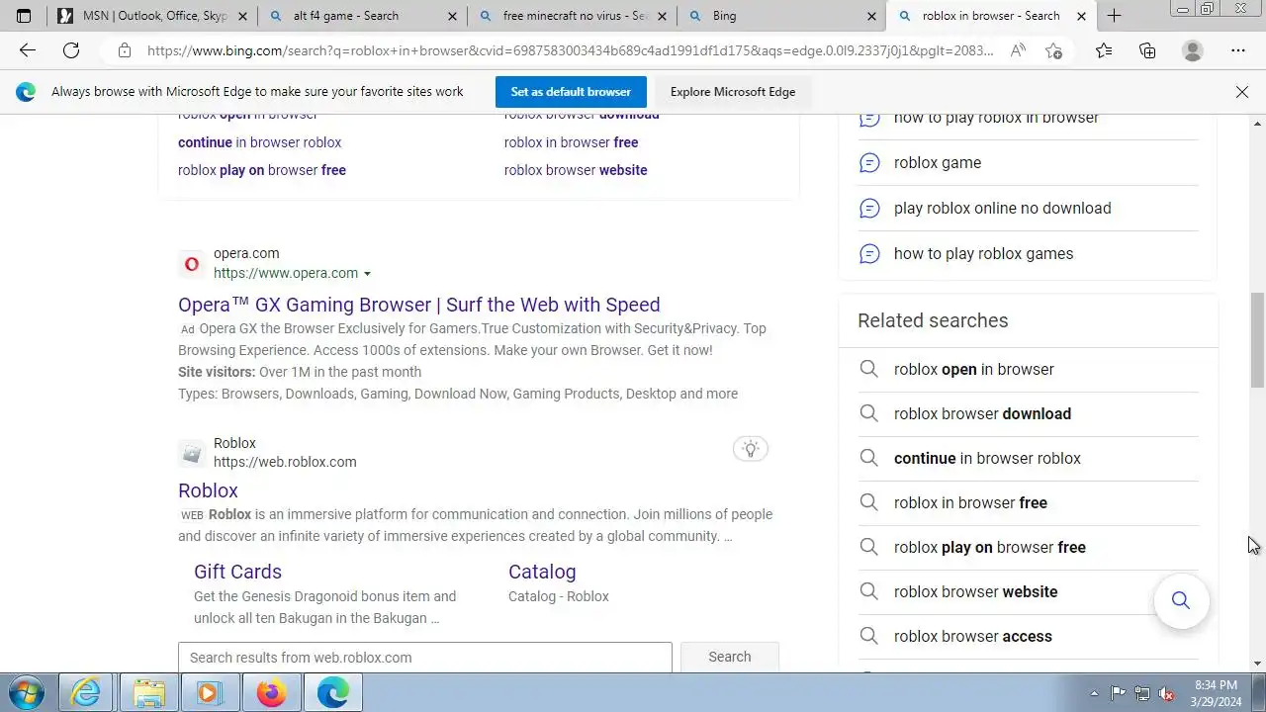Open Opera GX Gaming Browser ad link
The height and width of the screenshot is (712, 1266).
pyautogui.click(x=419, y=305)
